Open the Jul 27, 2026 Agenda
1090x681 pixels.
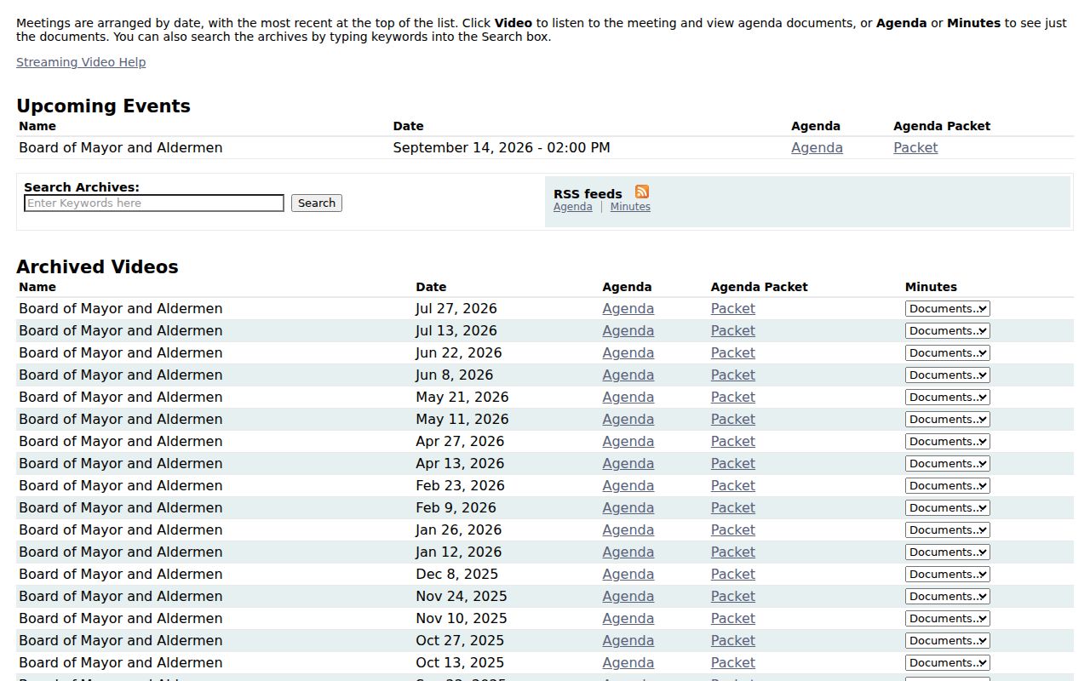pyautogui.click(x=628, y=308)
